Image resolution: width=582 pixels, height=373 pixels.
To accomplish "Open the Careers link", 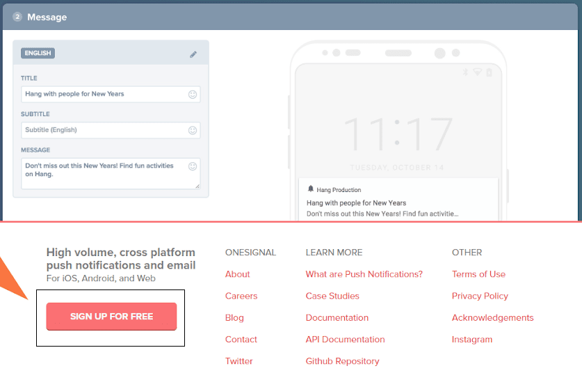I will click(x=241, y=296).
